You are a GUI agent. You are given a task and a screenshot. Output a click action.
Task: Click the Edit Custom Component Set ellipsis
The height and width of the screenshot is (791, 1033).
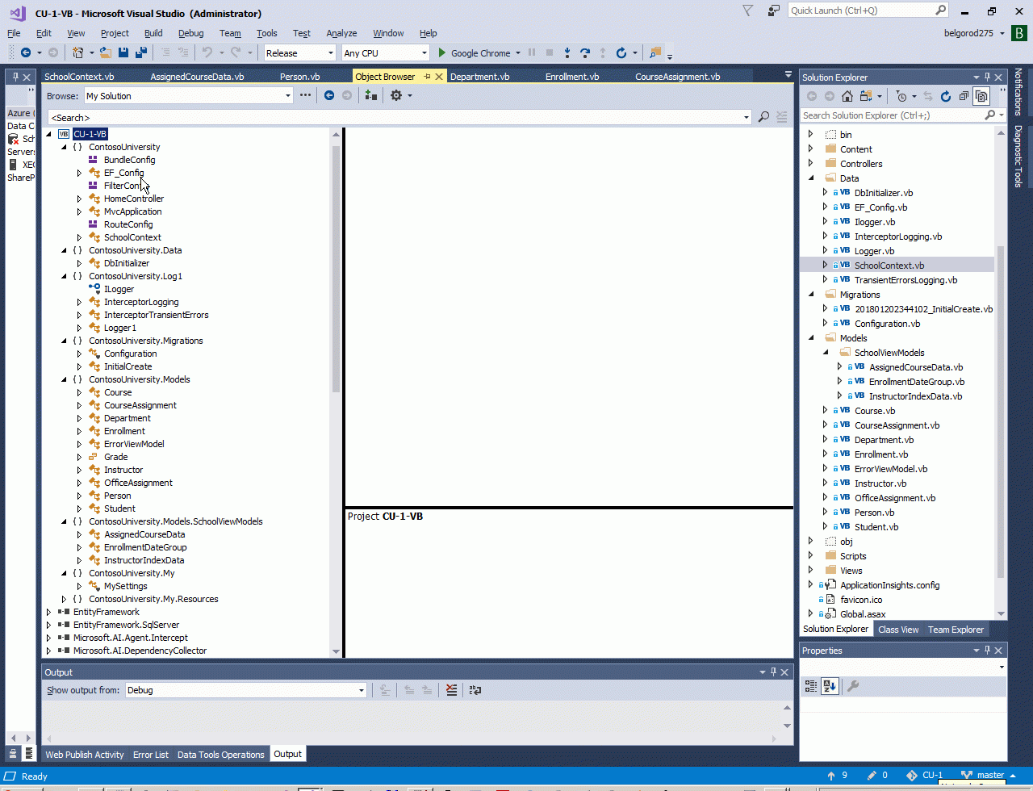pyautogui.click(x=305, y=95)
